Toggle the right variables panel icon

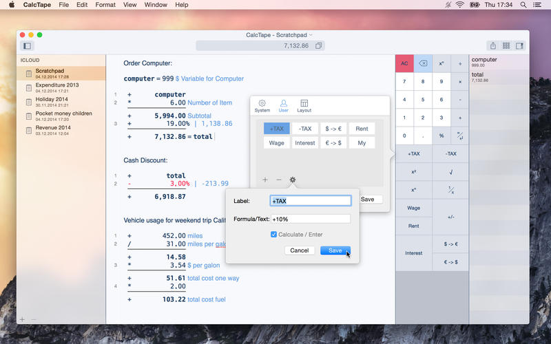pos(519,46)
